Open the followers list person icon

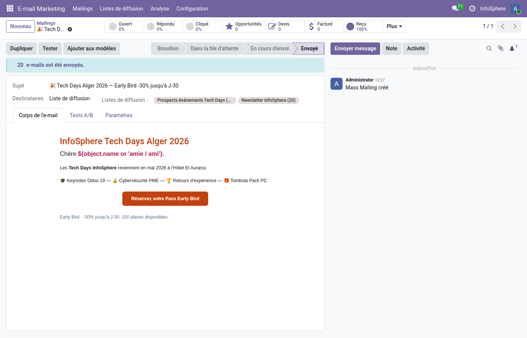(513, 48)
